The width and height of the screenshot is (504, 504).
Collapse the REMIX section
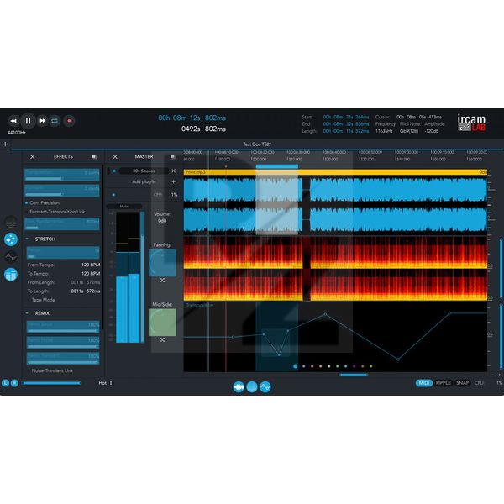coord(28,313)
